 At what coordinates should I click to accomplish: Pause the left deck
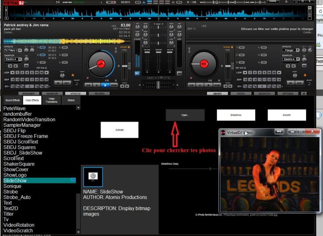(97, 85)
